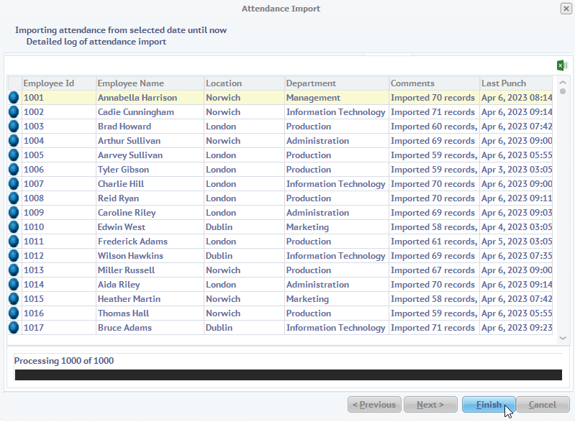Click the scrollbar up arrow

coord(563,83)
